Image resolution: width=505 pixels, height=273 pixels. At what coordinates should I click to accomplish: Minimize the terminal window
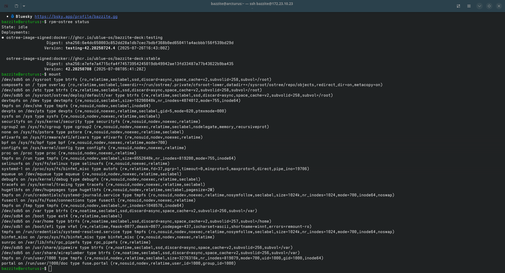(479, 6)
